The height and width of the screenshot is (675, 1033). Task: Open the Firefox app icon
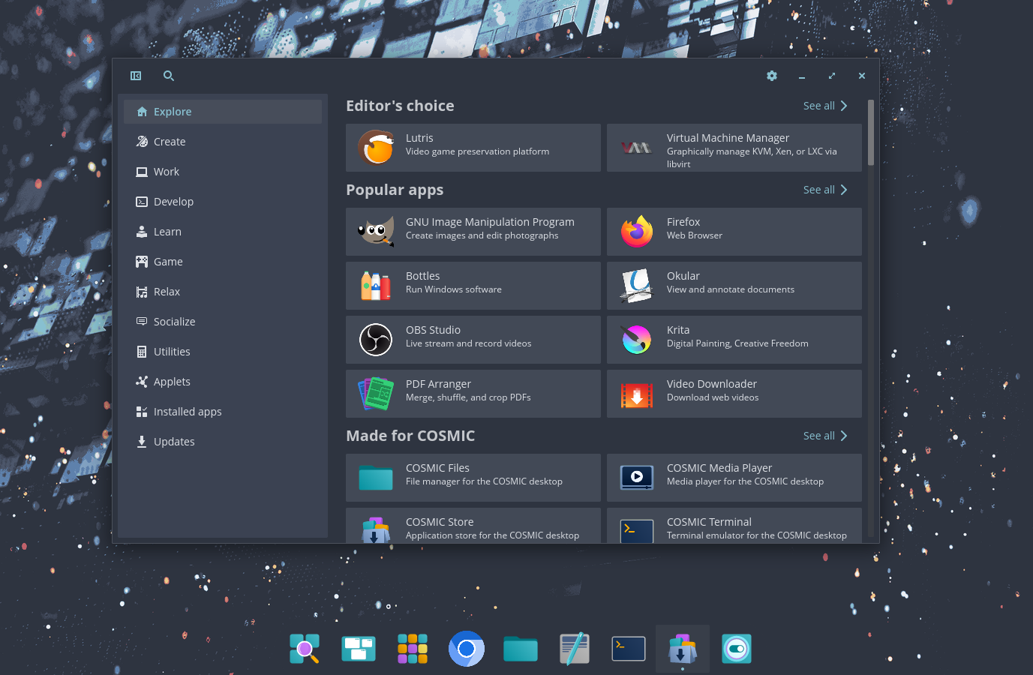(x=637, y=232)
